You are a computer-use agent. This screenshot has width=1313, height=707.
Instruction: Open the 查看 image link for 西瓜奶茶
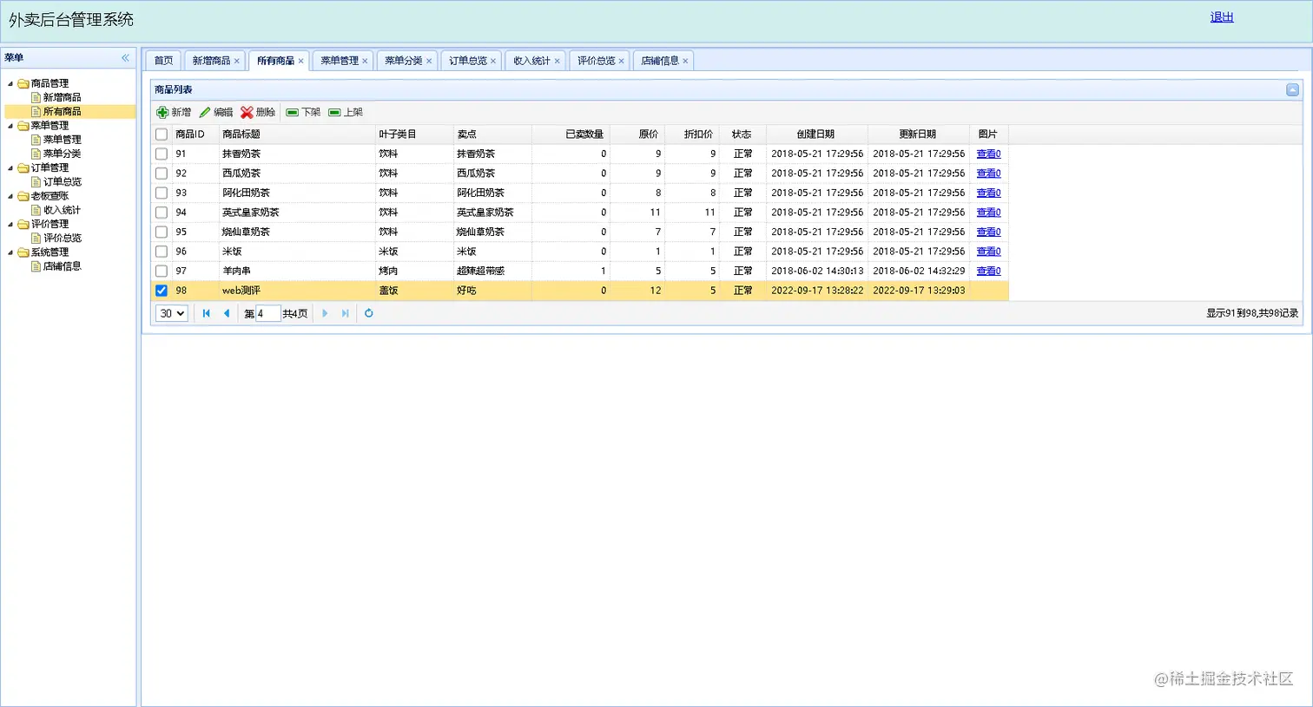tap(988, 173)
